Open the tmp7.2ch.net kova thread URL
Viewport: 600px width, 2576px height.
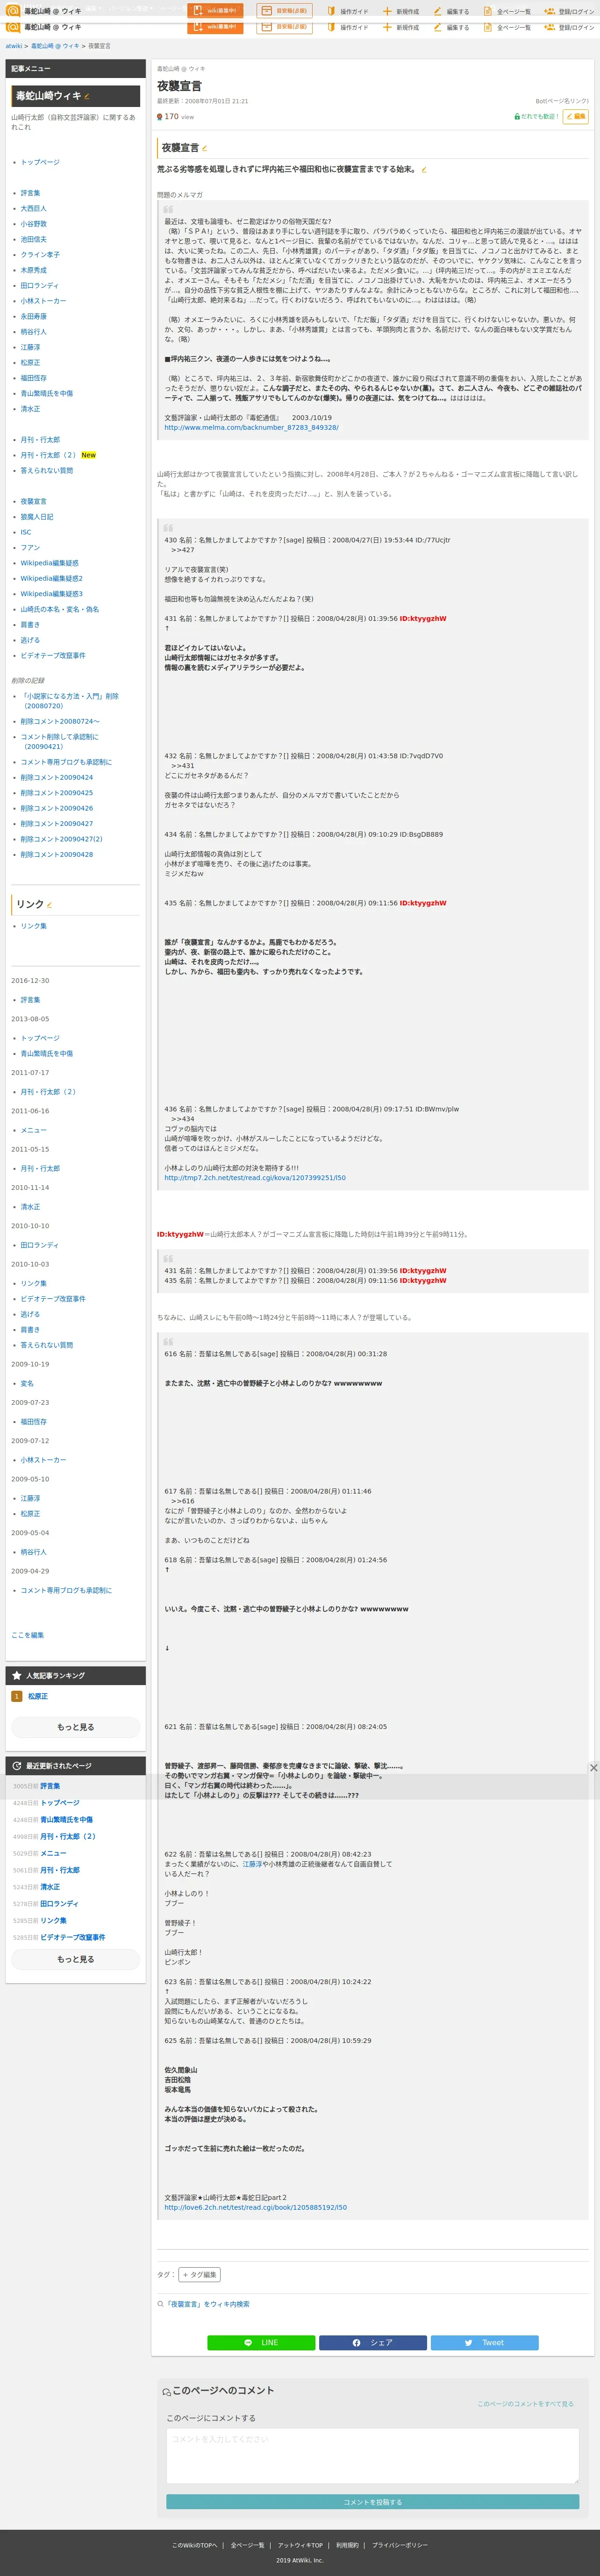pyautogui.click(x=255, y=1178)
